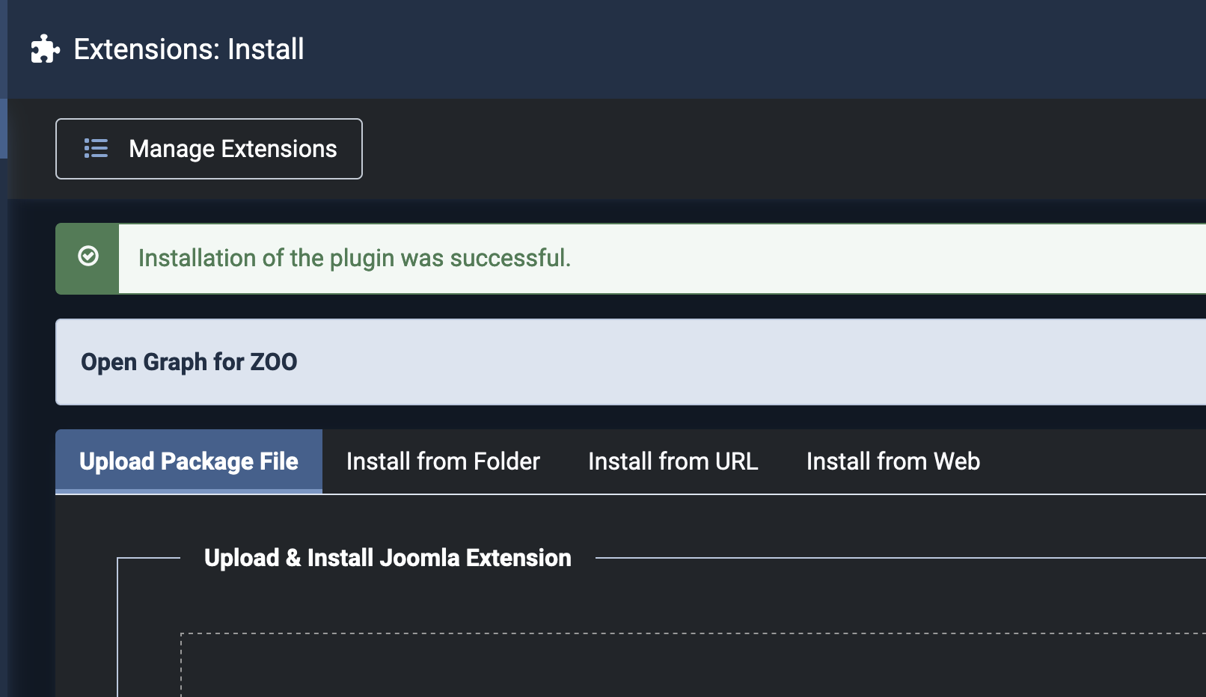The width and height of the screenshot is (1206, 697).
Task: Click the puzzle piece Extensions icon
Action: (x=45, y=49)
